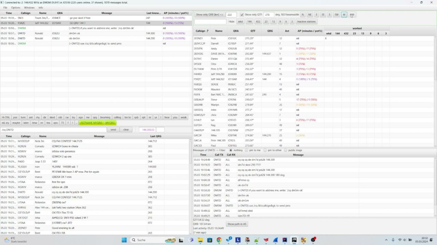Select F5RZC row in private messages table
Screen dimensions: 437x245
pos(96,23)
